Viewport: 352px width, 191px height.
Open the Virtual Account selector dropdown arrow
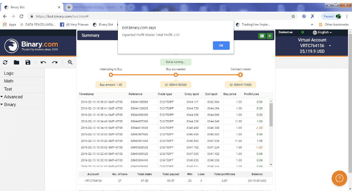tap(330, 46)
